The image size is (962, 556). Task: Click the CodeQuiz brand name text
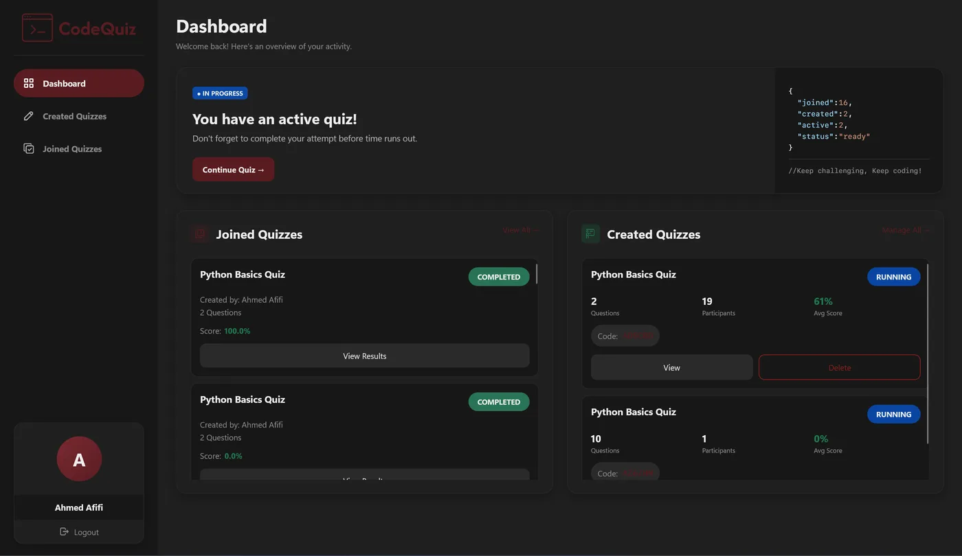(x=98, y=29)
